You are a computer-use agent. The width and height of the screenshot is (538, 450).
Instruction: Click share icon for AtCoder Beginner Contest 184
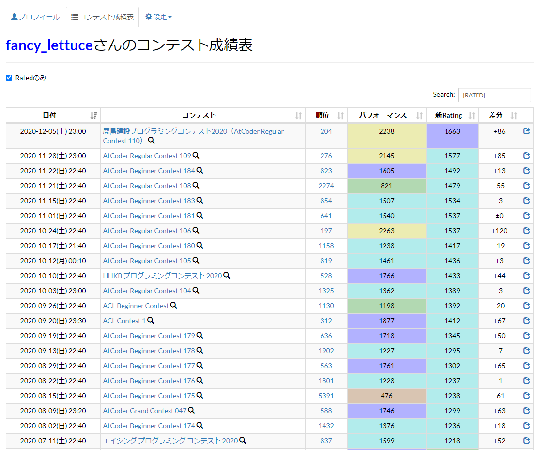pyautogui.click(x=527, y=171)
